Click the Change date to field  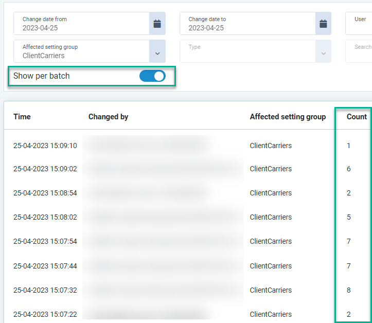pos(248,24)
